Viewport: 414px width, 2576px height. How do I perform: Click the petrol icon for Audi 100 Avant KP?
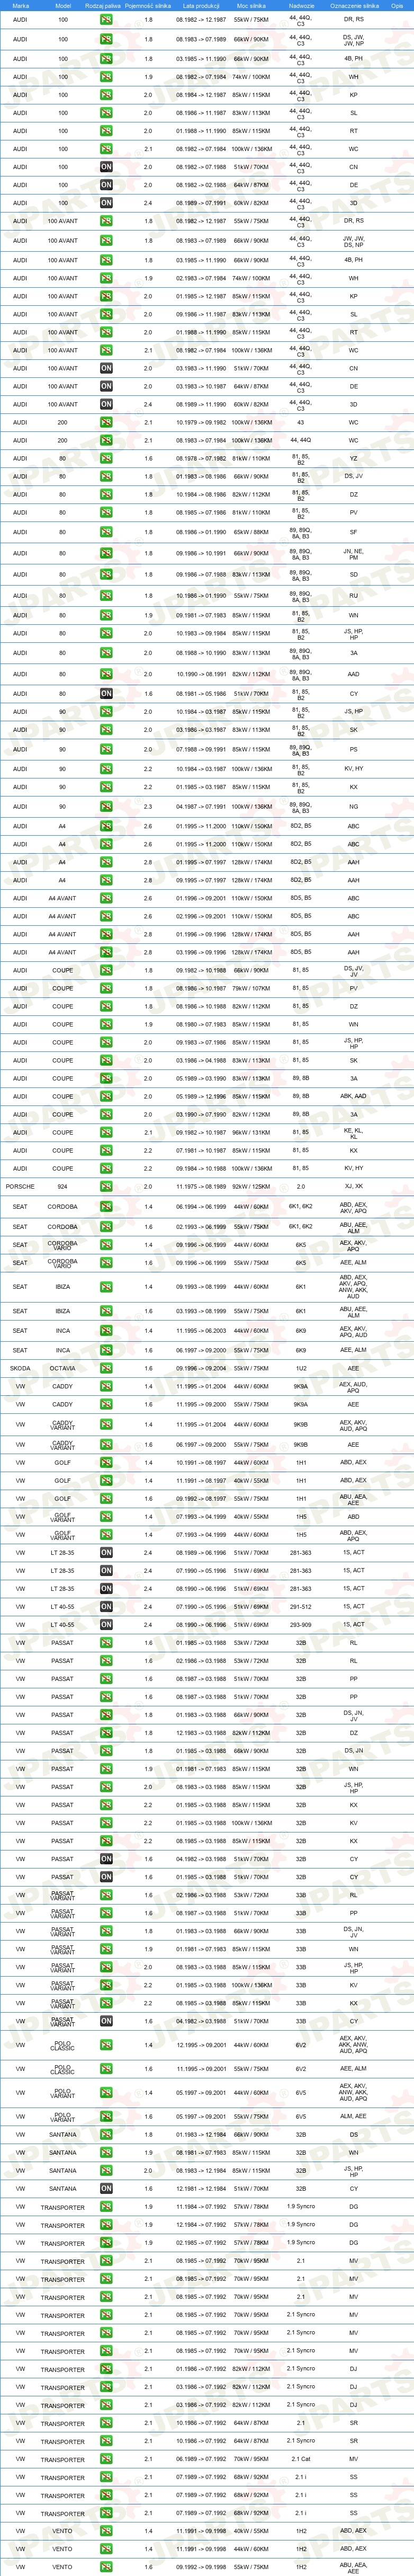[x=106, y=296]
